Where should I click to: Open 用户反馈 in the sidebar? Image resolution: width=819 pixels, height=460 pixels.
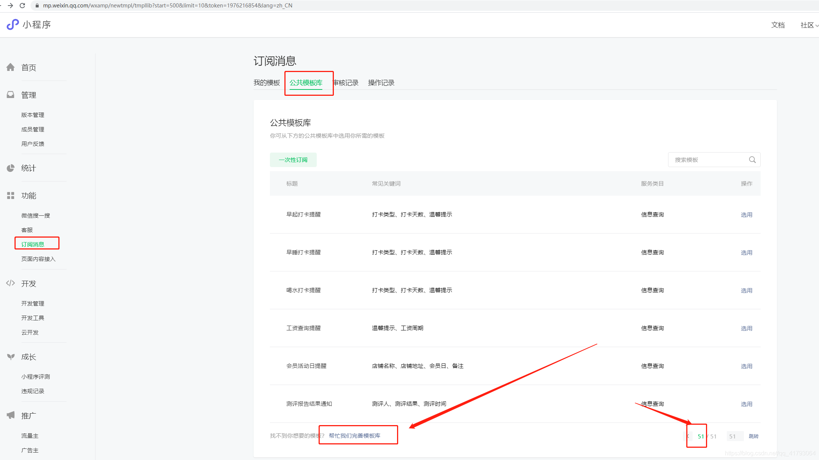pos(33,144)
